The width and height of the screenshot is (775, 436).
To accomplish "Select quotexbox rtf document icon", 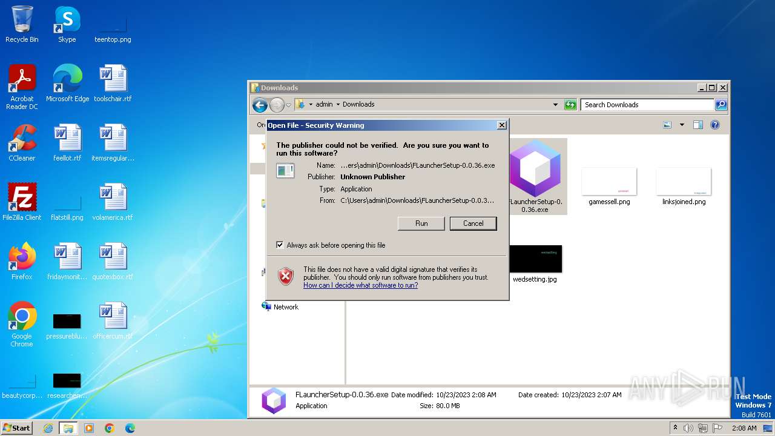I will click(113, 261).
